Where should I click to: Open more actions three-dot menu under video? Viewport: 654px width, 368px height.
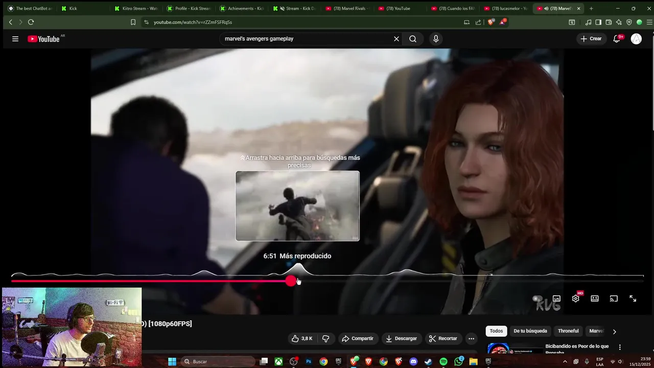pos(471,338)
